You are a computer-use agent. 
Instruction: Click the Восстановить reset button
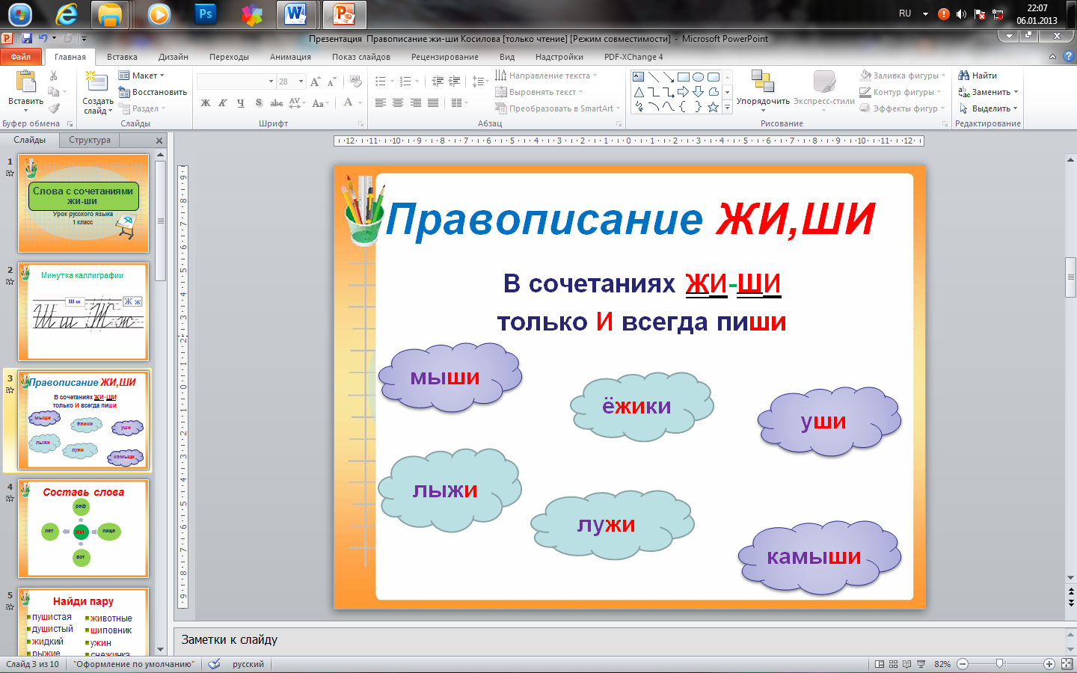point(153,92)
